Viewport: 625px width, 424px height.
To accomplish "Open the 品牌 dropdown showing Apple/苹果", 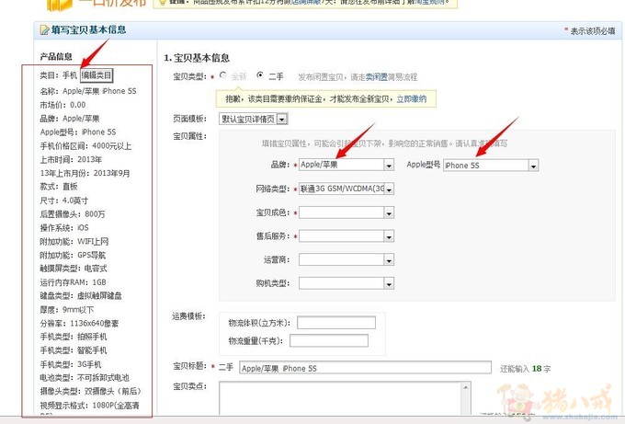I will coord(346,165).
